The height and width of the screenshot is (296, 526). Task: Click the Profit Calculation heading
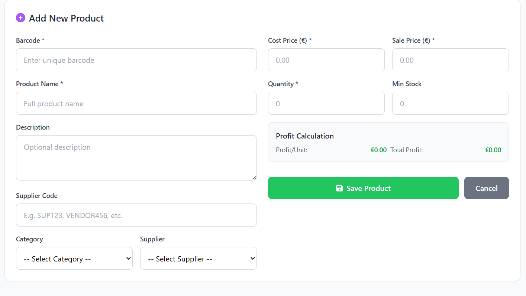pos(305,136)
